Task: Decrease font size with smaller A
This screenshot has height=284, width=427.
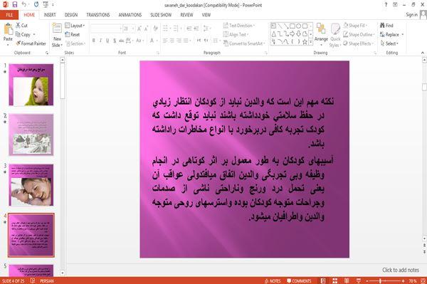Action: pos(147,28)
